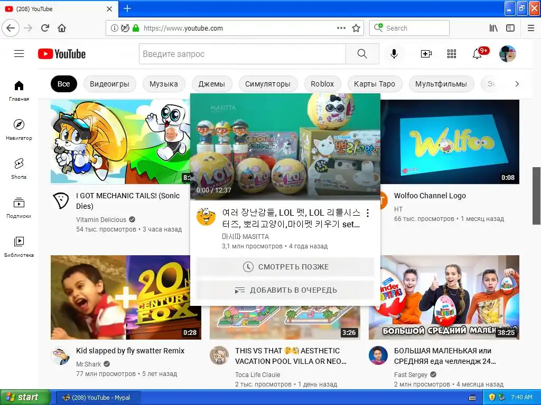Open Библиотека in the sidebar
This screenshot has height=405, width=541.
click(19, 247)
